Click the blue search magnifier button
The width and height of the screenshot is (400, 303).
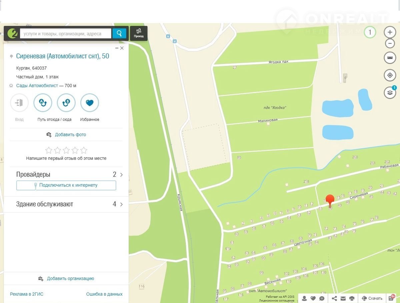click(x=119, y=33)
